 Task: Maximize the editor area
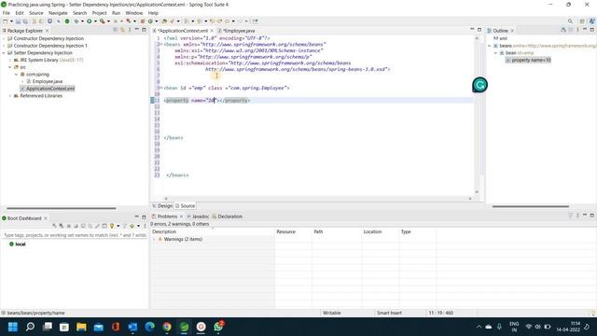479,30
